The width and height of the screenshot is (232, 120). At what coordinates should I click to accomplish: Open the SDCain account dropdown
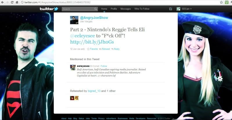click(x=187, y=9)
